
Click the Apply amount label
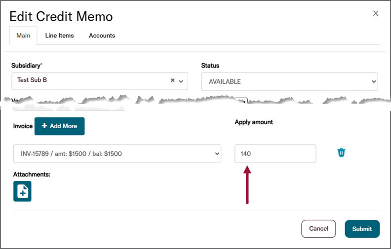(x=254, y=122)
